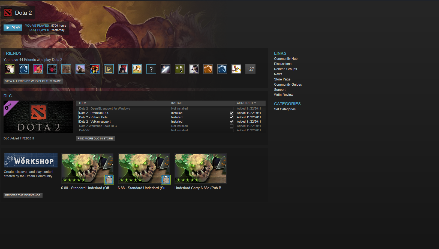Click the Dota 2 logo icon in header
This screenshot has width=439, height=249.
click(x=8, y=13)
